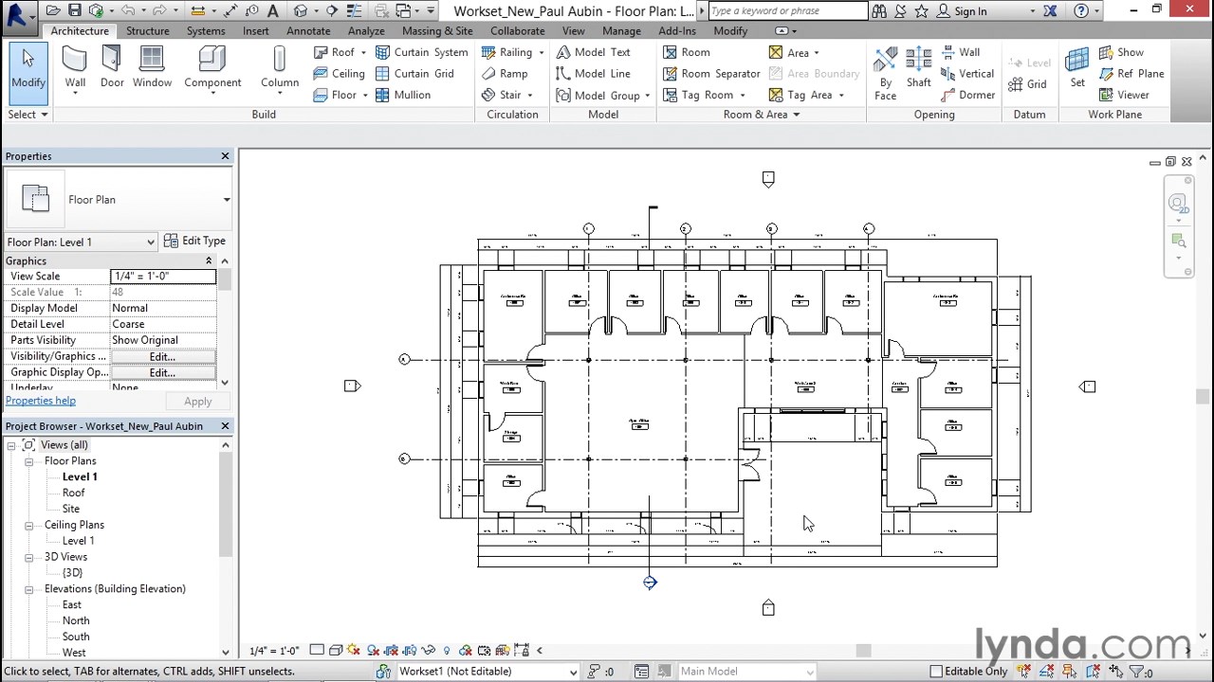Select the Component tool
This screenshot has height=682, width=1214.
pyautogui.click(x=212, y=67)
